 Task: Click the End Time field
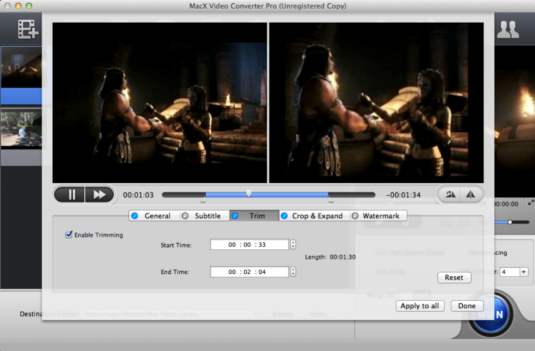click(x=249, y=272)
